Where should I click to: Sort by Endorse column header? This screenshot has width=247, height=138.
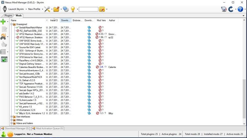pos(77,20)
